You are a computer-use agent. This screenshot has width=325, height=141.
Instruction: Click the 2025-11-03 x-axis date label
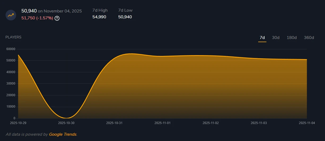[x=259, y=123]
